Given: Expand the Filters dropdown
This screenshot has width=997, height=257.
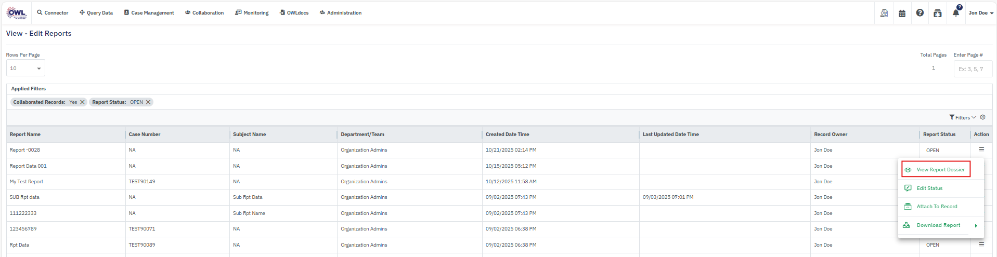Looking at the screenshot, I should point(962,117).
